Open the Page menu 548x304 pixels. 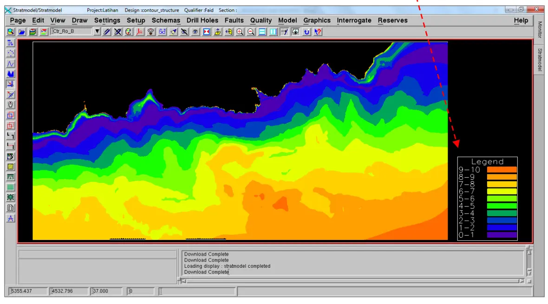[x=18, y=20]
